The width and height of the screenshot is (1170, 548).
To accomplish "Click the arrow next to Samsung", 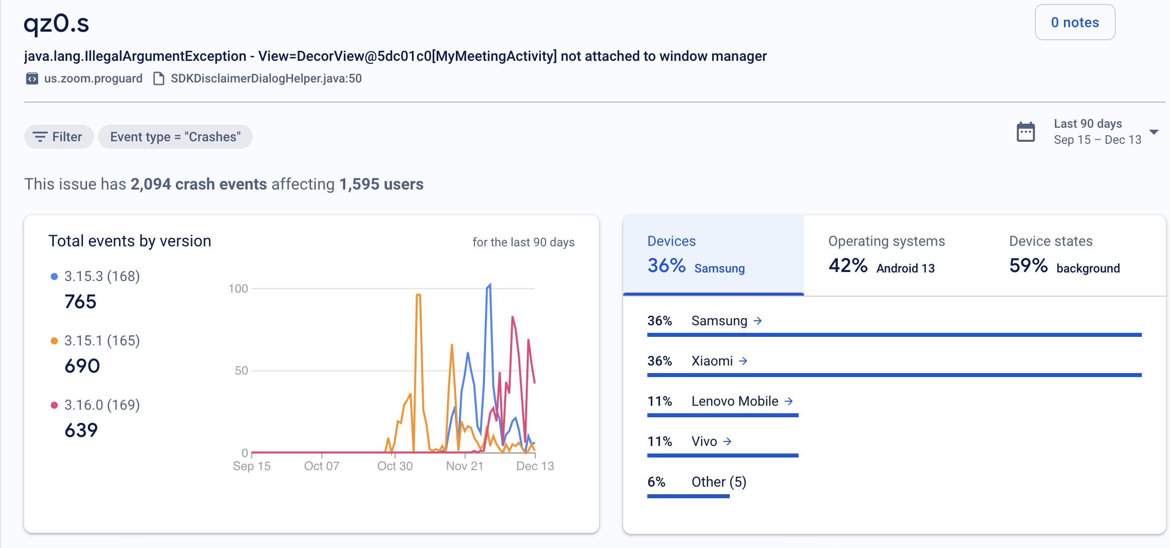I will pos(758,321).
